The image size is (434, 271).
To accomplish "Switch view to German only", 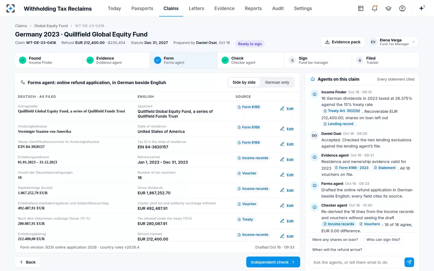I will (277, 83).
